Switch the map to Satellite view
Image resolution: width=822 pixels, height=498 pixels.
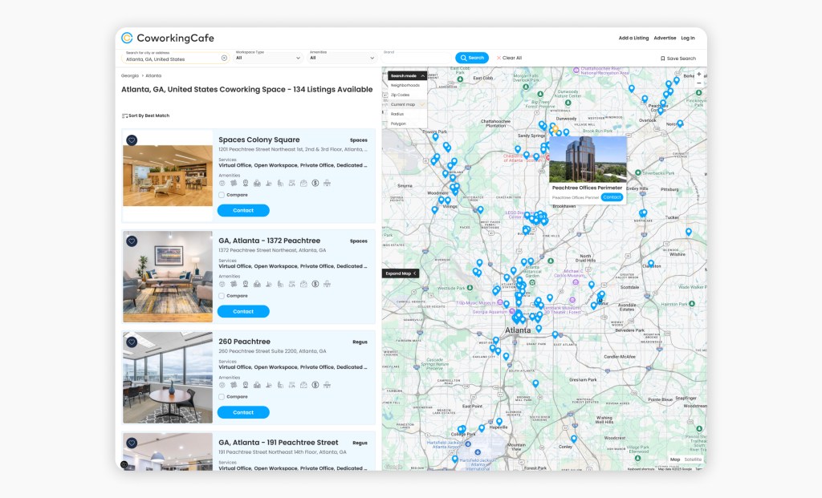point(693,460)
